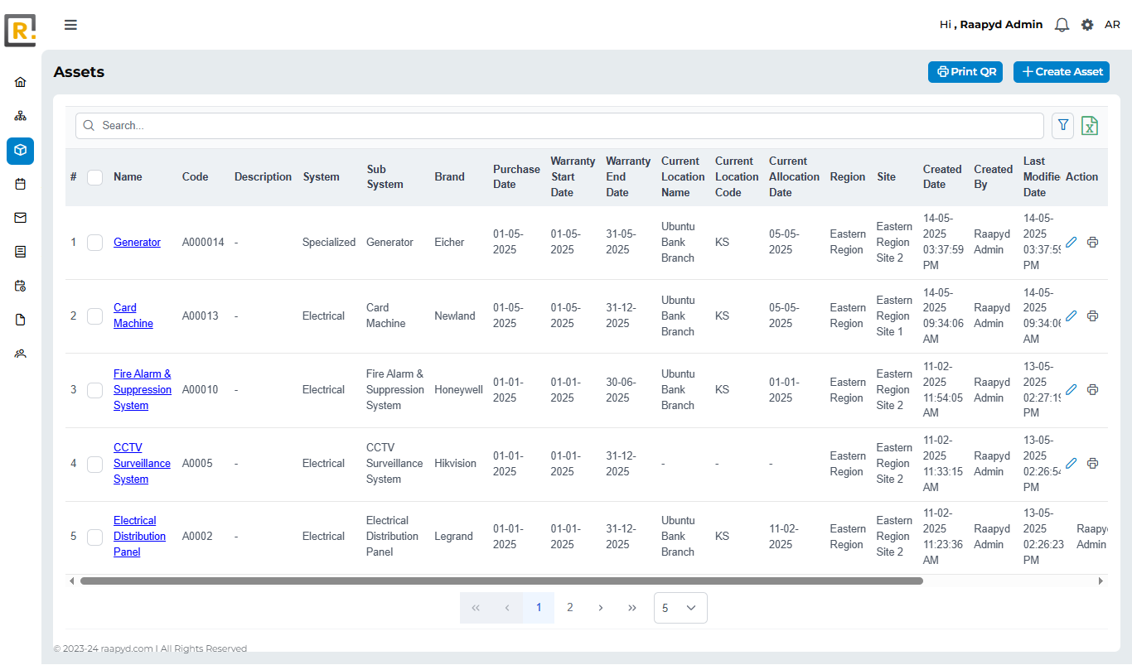Screen dimensions: 1132x665
Task: Open the filter panel using the funnel icon
Action: pyautogui.click(x=1062, y=125)
